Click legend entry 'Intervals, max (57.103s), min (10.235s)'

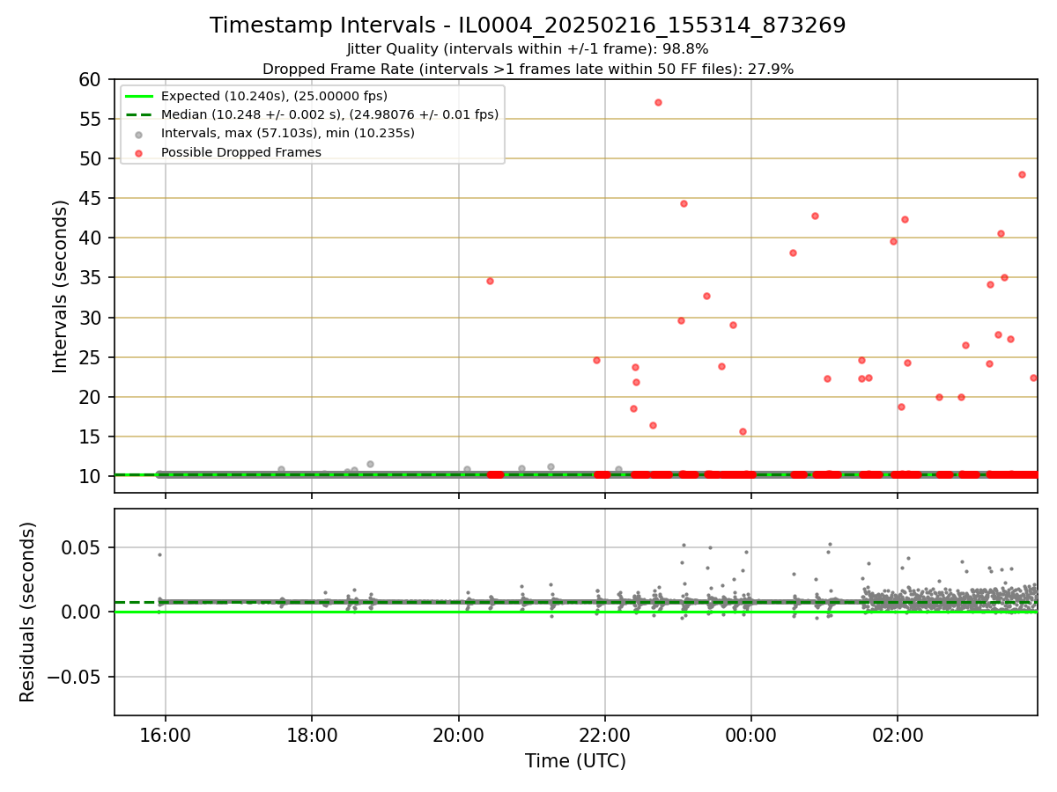[287, 133]
